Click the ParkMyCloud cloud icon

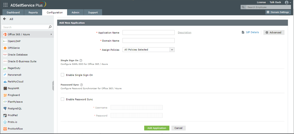pos(5,82)
